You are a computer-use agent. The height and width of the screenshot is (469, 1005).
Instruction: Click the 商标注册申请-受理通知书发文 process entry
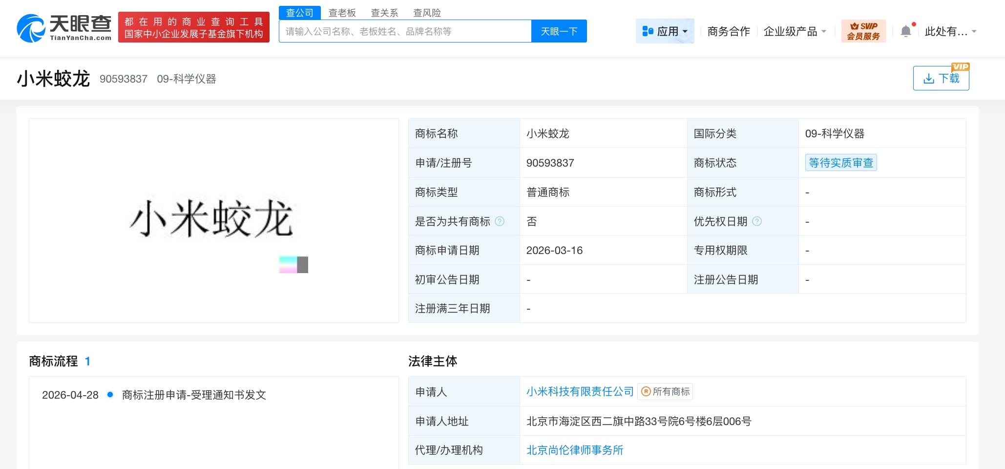[x=194, y=395]
